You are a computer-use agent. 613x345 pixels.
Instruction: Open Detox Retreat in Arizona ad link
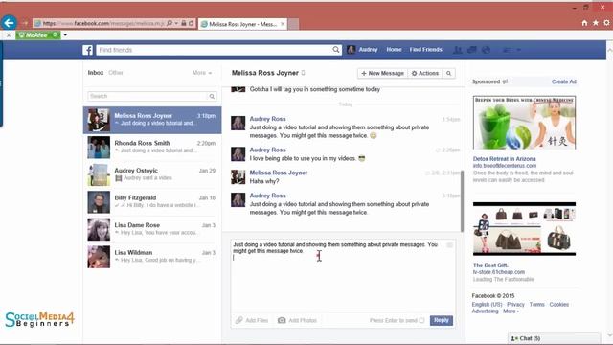[505, 159]
